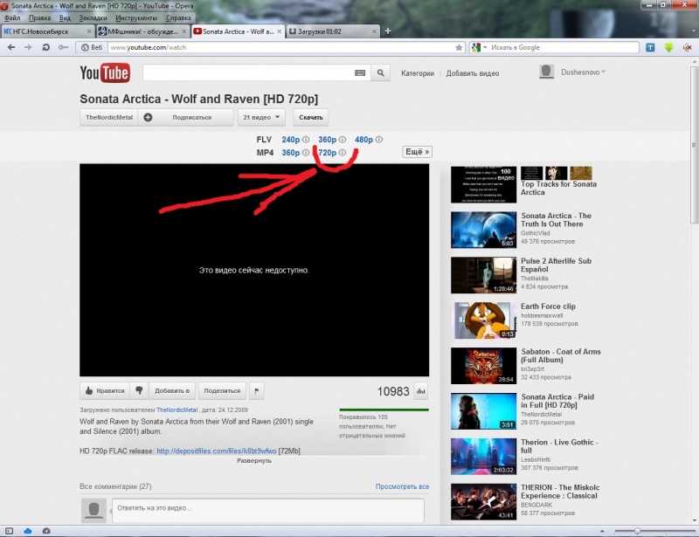Click the YouTube search magnifier button
Viewport: 699px width, 537px height.
point(380,72)
